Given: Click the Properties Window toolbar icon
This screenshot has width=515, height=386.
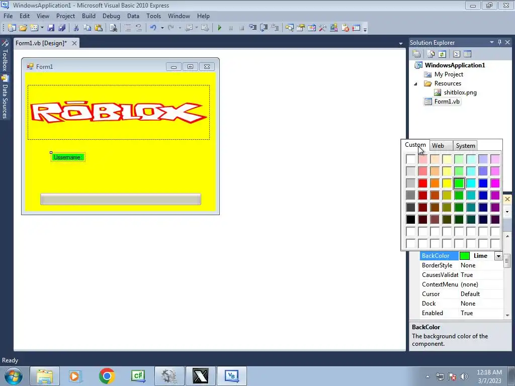Looking at the screenshot, I should (301, 28).
